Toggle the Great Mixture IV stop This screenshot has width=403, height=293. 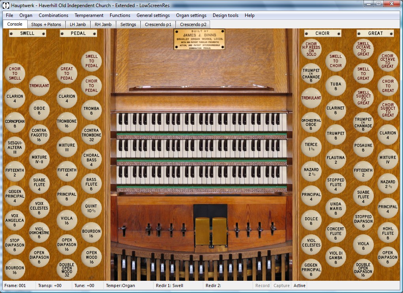388,159
